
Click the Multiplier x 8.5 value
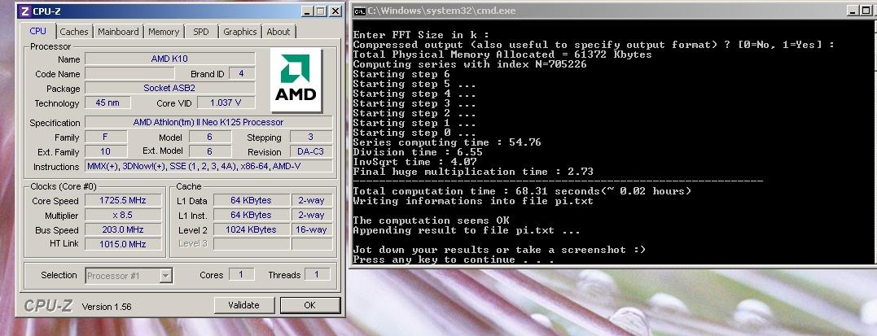123,215
